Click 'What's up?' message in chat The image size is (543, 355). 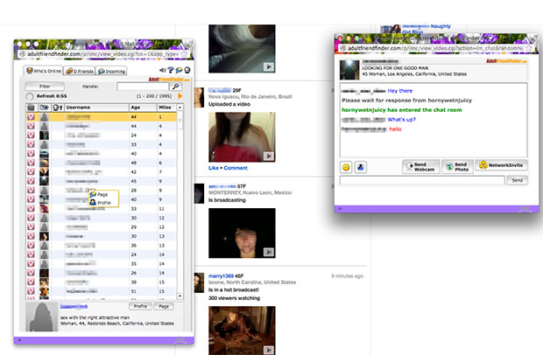tap(401, 120)
